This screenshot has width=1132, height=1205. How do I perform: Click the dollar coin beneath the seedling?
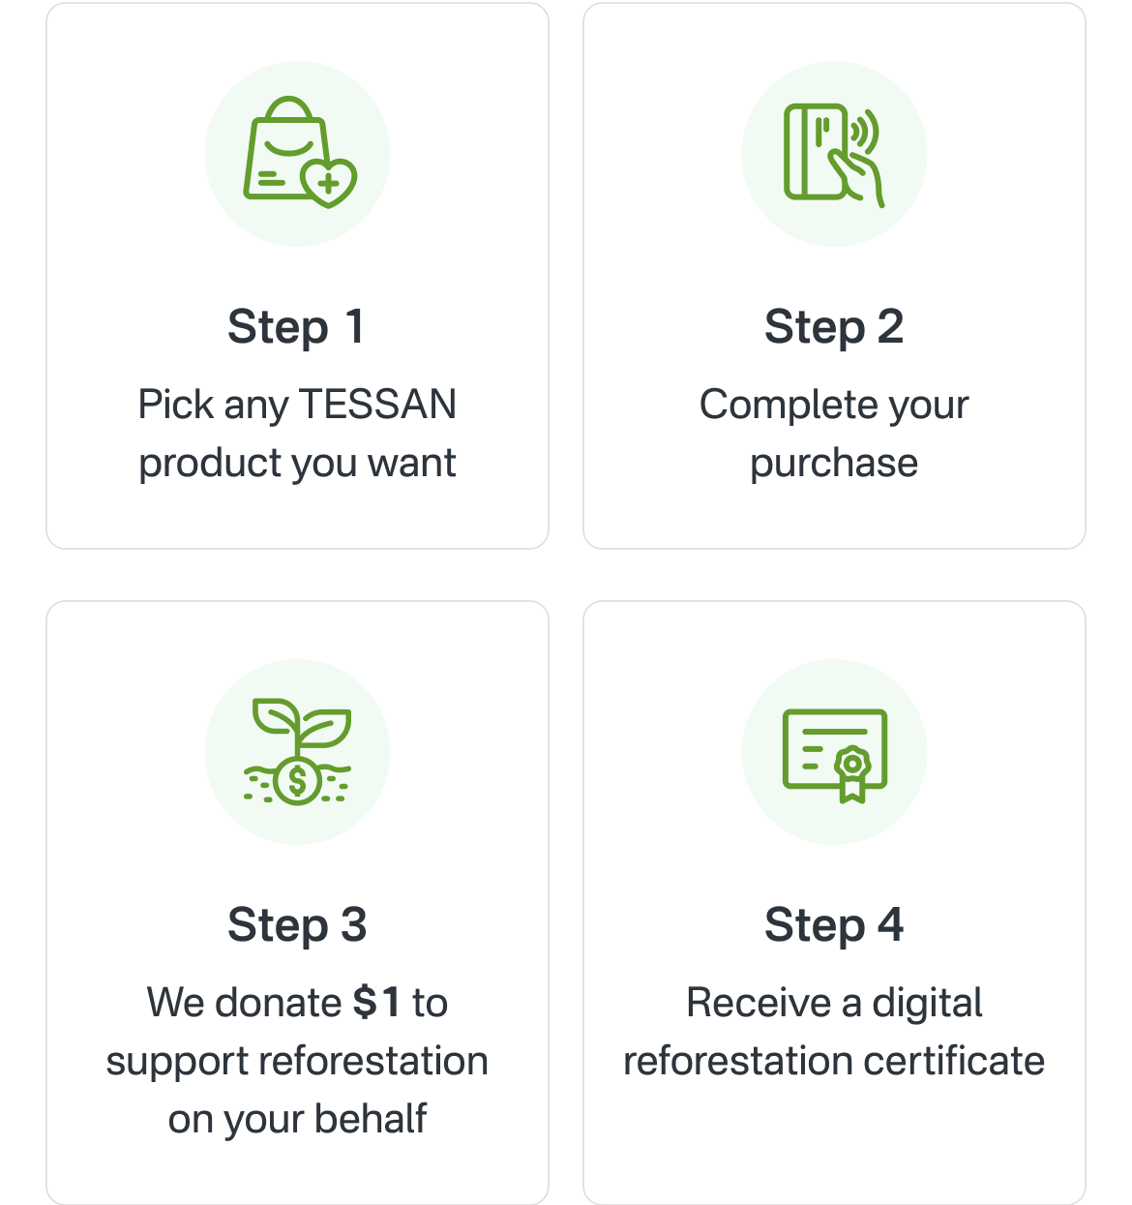point(297,780)
